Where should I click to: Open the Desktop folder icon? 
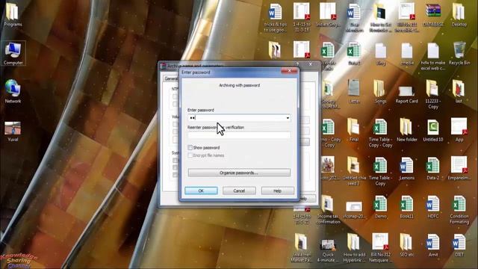tap(459, 15)
